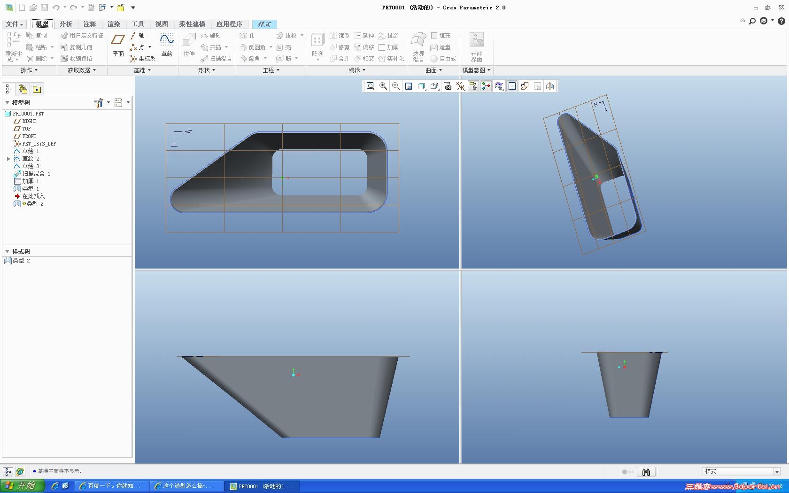The height and width of the screenshot is (493, 789).
Task: Click the Boundary Blend (边界混合) tool
Action: pos(418,47)
